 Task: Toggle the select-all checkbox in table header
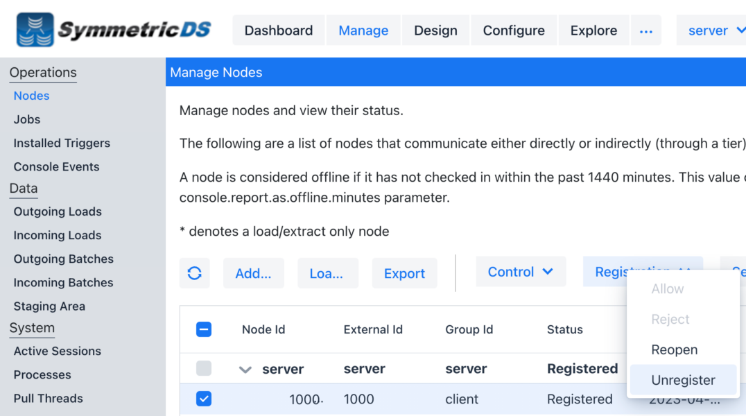pos(204,329)
